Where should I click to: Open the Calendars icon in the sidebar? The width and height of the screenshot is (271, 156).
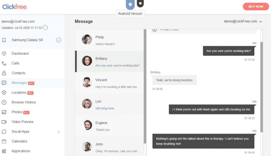pyautogui.click(x=4, y=141)
